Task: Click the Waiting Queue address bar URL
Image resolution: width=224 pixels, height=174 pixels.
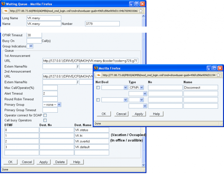Action: pos(74,11)
